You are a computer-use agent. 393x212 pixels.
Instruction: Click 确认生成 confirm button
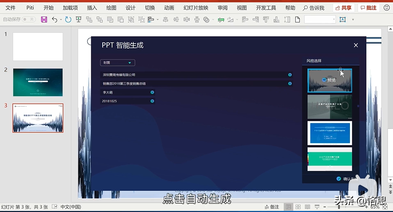coord(348,179)
